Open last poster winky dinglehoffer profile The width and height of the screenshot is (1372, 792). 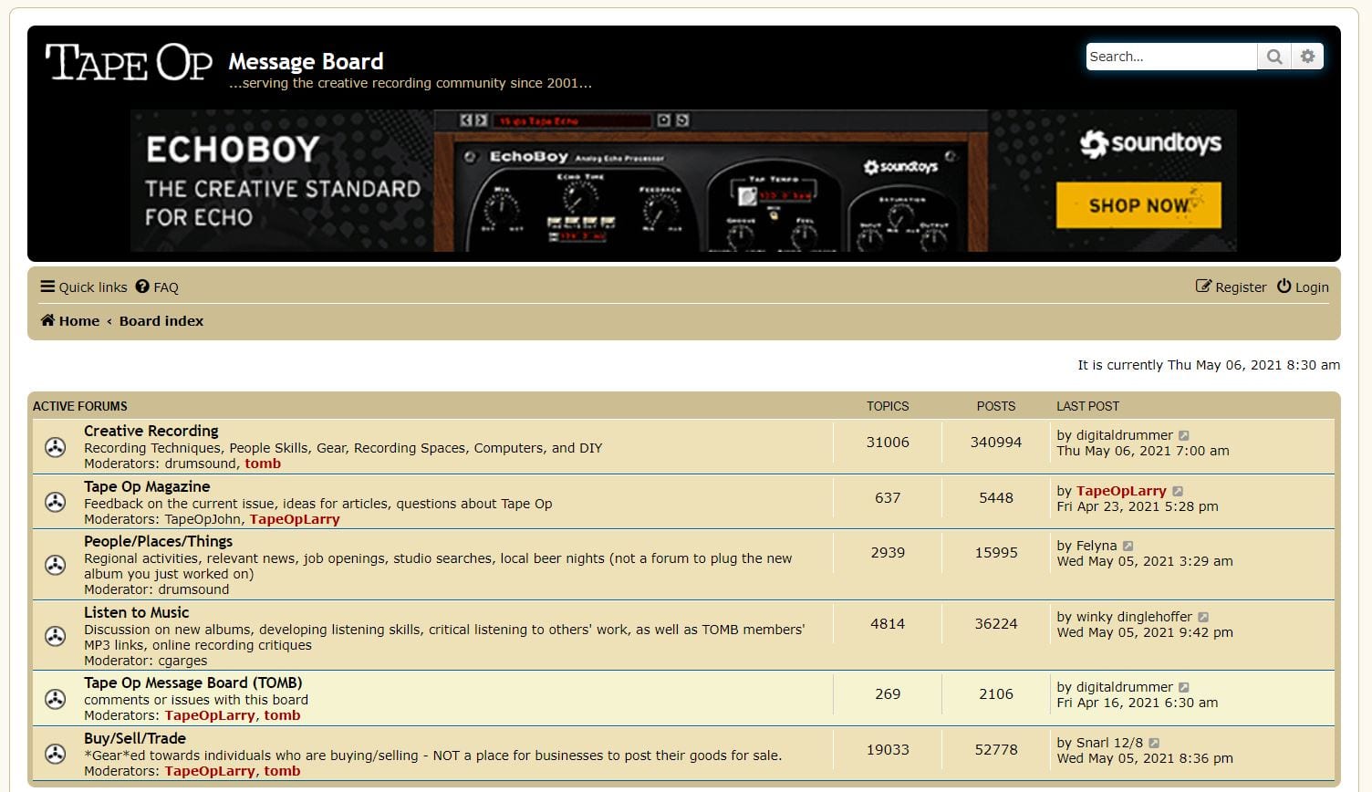pos(1134,617)
